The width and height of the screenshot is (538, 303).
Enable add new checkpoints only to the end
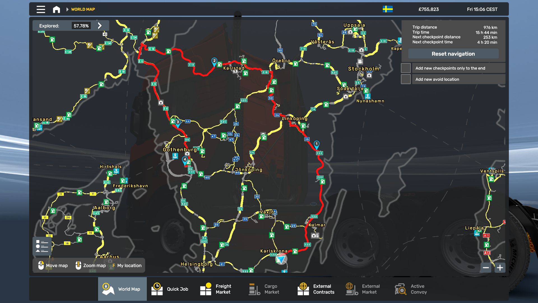coord(406,68)
